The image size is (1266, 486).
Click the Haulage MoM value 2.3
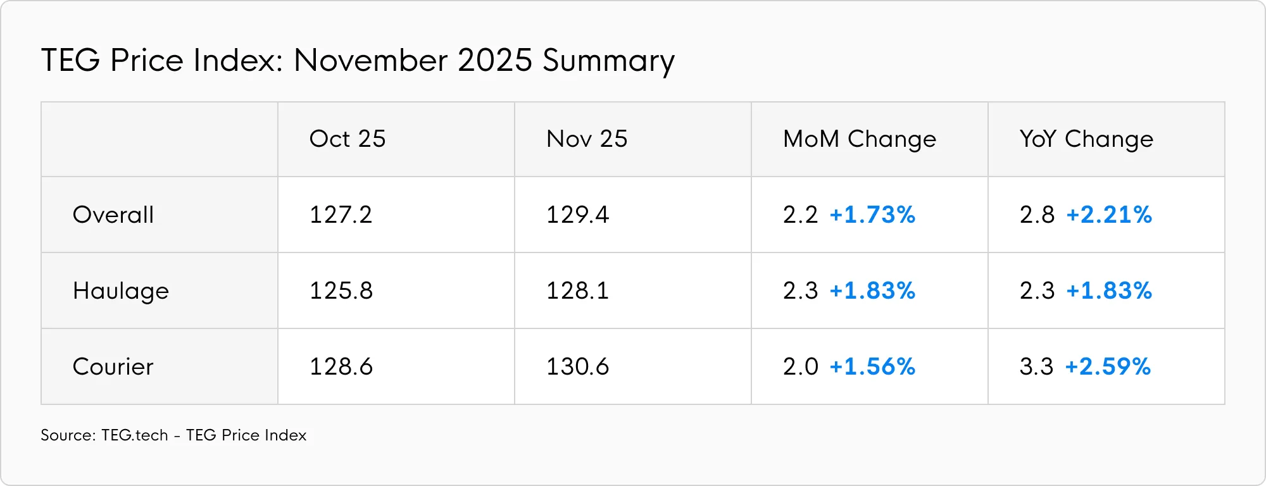point(800,291)
